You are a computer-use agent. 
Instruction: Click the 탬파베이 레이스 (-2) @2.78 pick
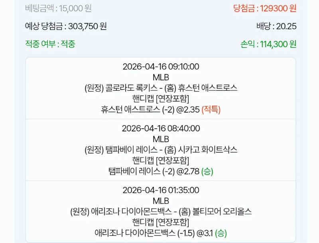click(161, 171)
